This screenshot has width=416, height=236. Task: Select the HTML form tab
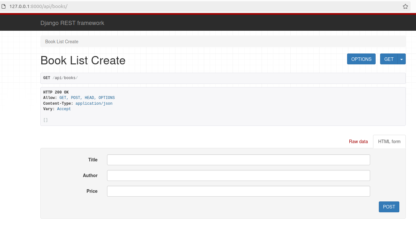click(x=389, y=142)
